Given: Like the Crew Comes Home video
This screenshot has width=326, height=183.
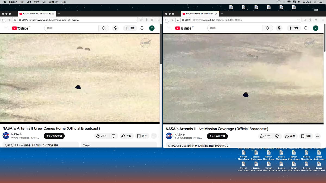Looking at the screenshot, I should [x=101, y=136].
